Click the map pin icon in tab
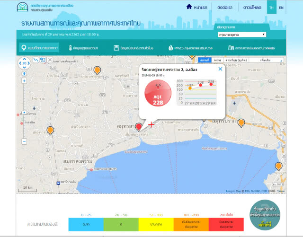 coord(24,48)
